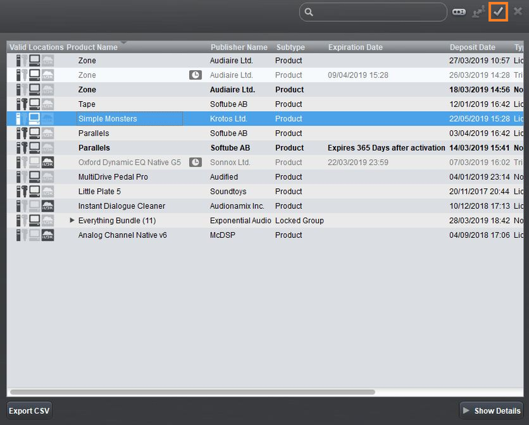Select Instant Dialogue Cleaner license
This screenshot has width=529, height=425.
pyautogui.click(x=265, y=206)
